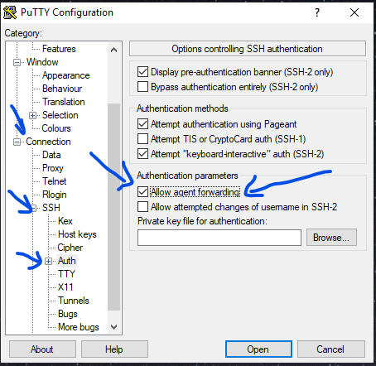Open the X11 category
Image resolution: width=376 pixels, height=366 pixels.
coord(65,287)
